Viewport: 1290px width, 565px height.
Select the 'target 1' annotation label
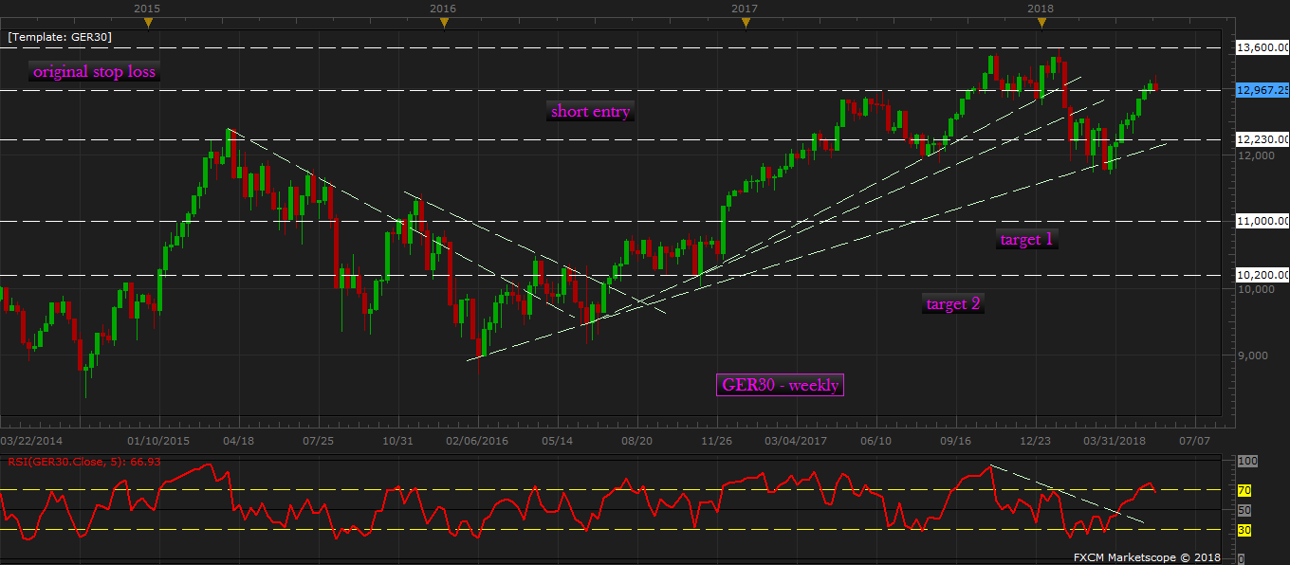[1026, 240]
